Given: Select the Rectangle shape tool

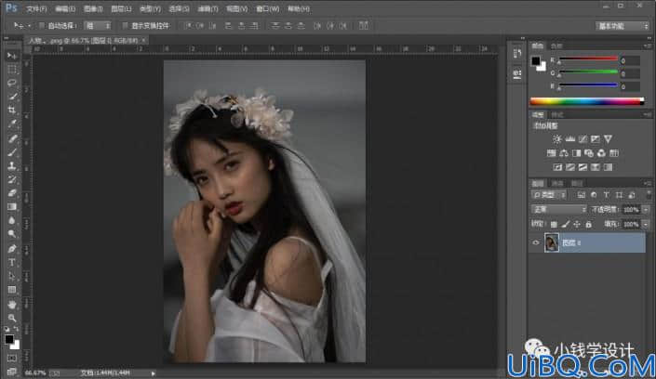Looking at the screenshot, I should click(12, 290).
